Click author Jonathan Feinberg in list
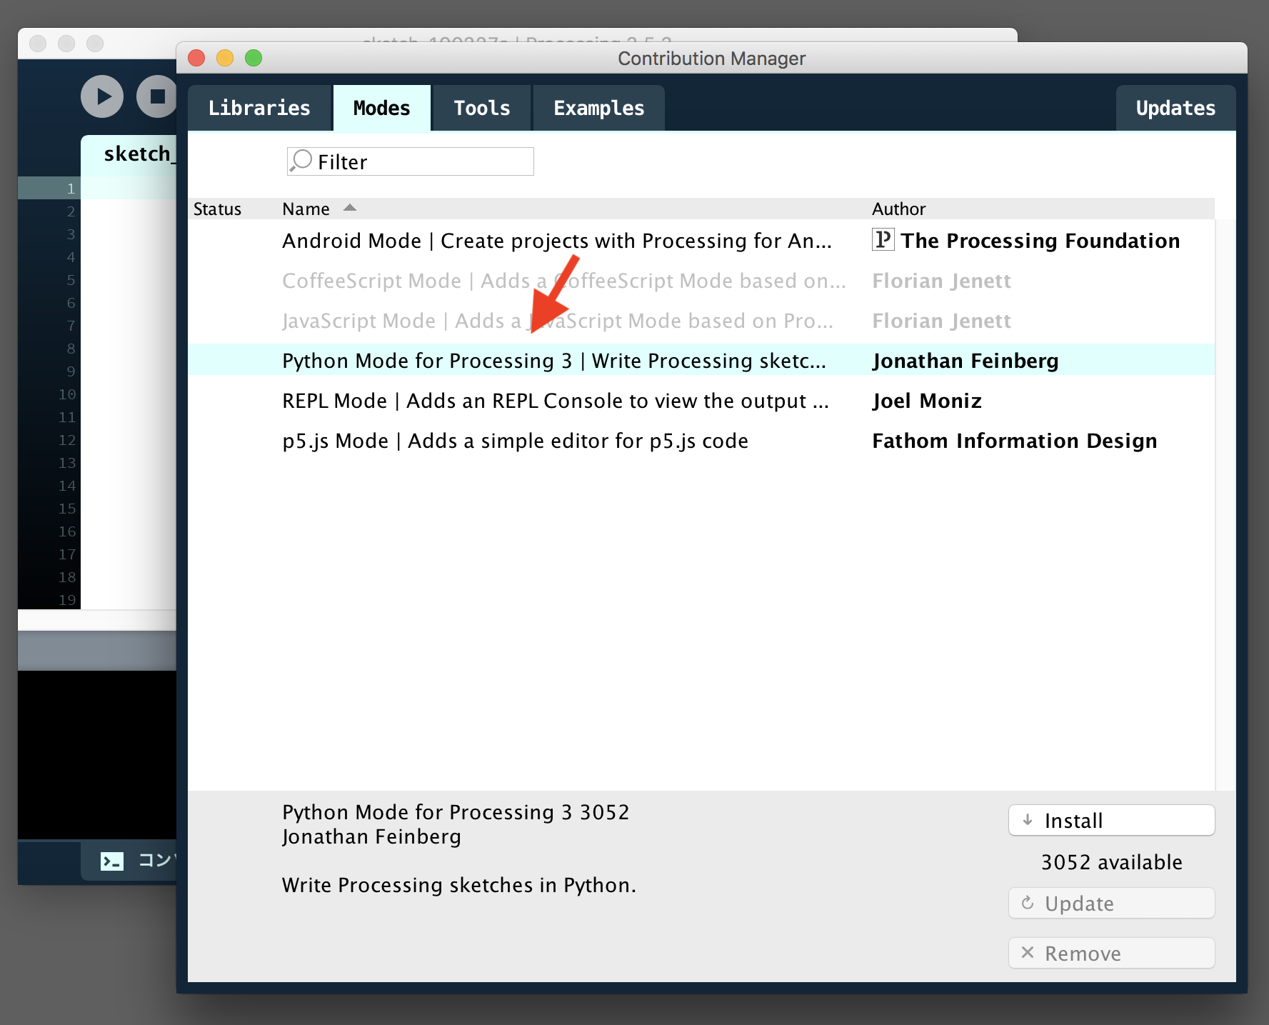 click(x=965, y=361)
